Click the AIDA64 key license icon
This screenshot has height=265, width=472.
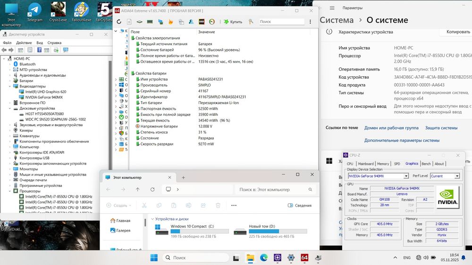[x=251, y=22]
